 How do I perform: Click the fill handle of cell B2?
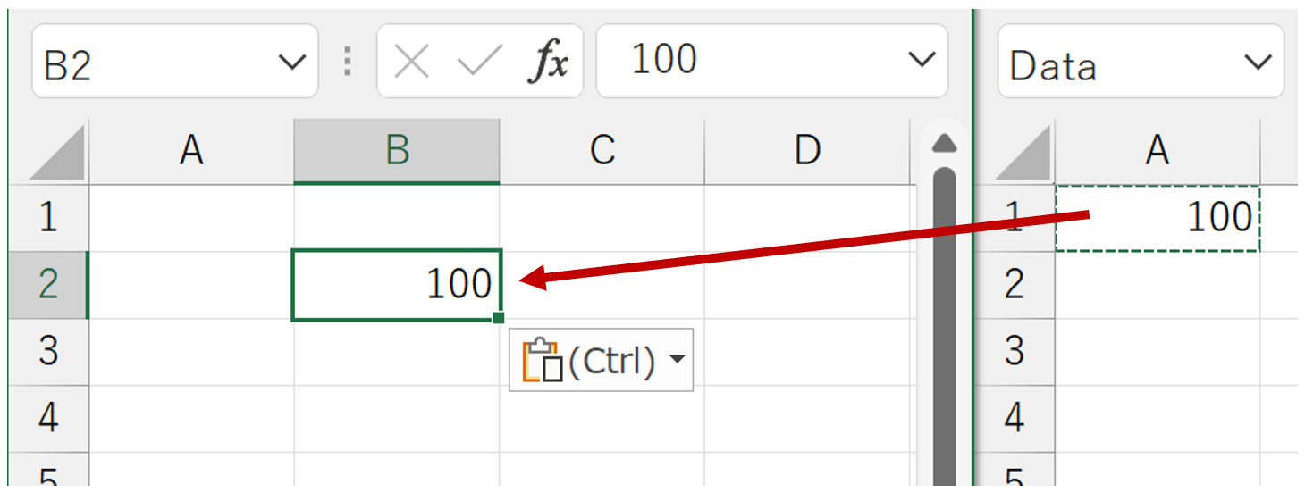point(498,317)
